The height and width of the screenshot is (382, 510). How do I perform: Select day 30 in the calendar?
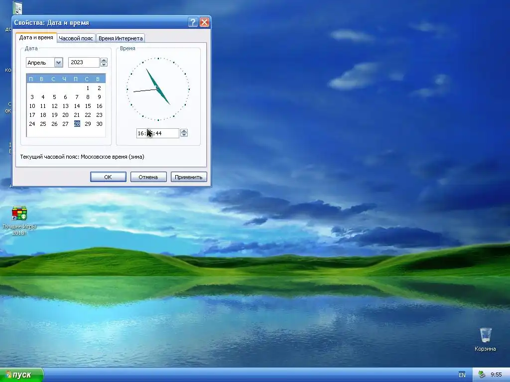click(x=99, y=124)
